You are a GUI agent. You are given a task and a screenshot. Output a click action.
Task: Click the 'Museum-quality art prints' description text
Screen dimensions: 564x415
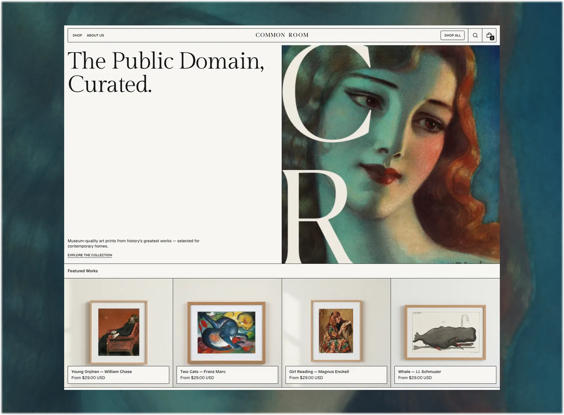tap(134, 243)
